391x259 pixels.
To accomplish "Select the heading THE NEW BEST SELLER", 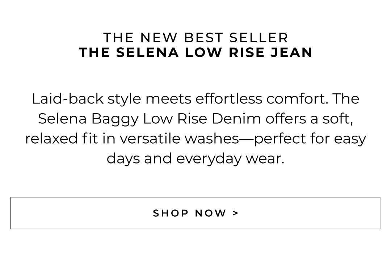I will pos(195,38).
